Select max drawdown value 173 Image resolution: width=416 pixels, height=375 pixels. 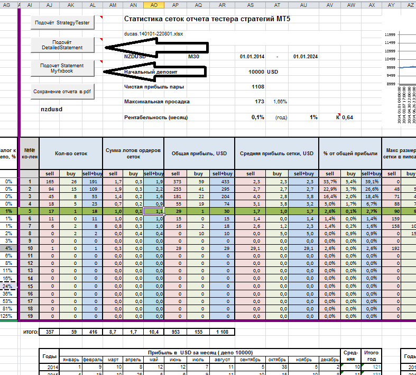point(260,102)
